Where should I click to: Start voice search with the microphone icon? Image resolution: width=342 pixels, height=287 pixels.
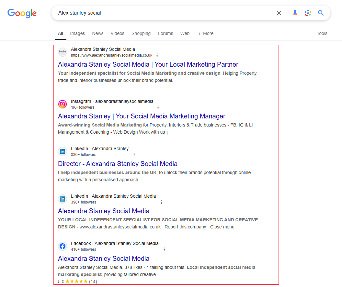(x=295, y=13)
